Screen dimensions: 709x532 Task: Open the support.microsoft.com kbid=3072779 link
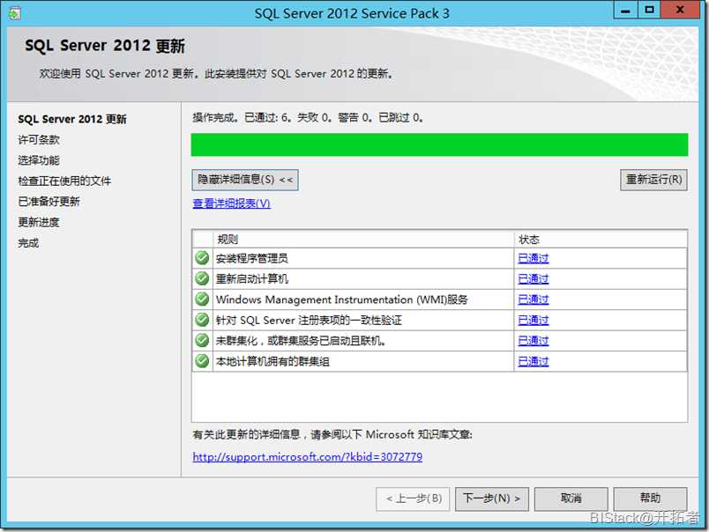(308, 457)
